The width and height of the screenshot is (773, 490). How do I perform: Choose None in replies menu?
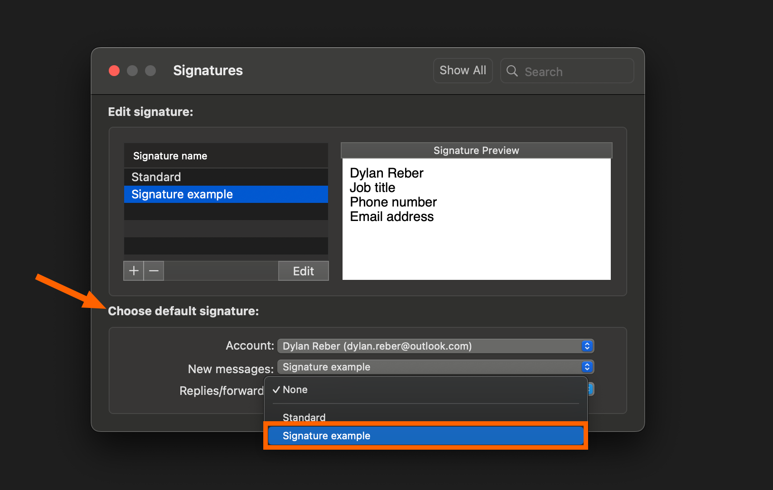point(425,390)
